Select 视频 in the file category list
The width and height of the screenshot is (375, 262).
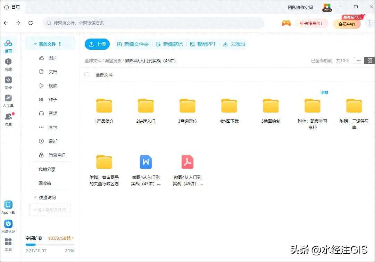point(52,85)
